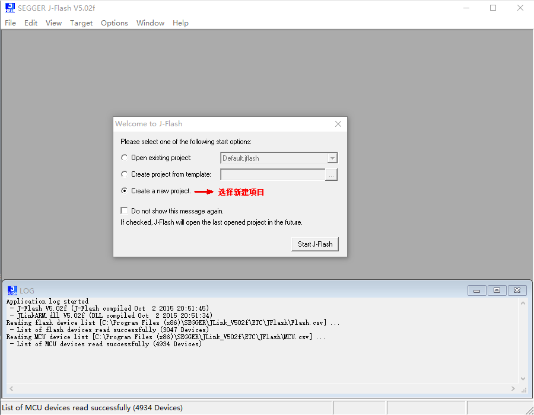Close the LOG panel window
Viewport: 534px width, 415px height.
click(x=517, y=290)
